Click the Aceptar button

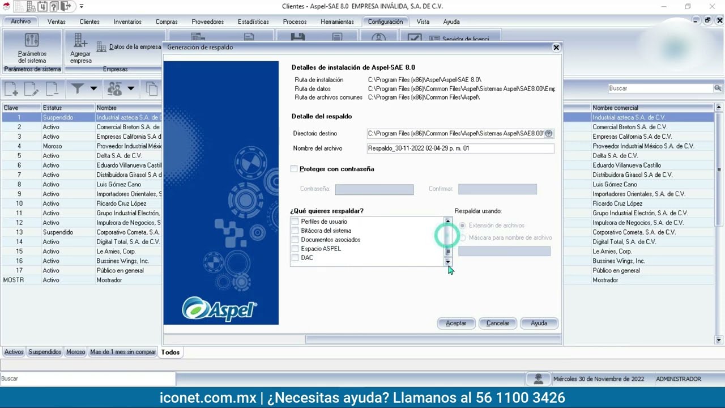(456, 323)
